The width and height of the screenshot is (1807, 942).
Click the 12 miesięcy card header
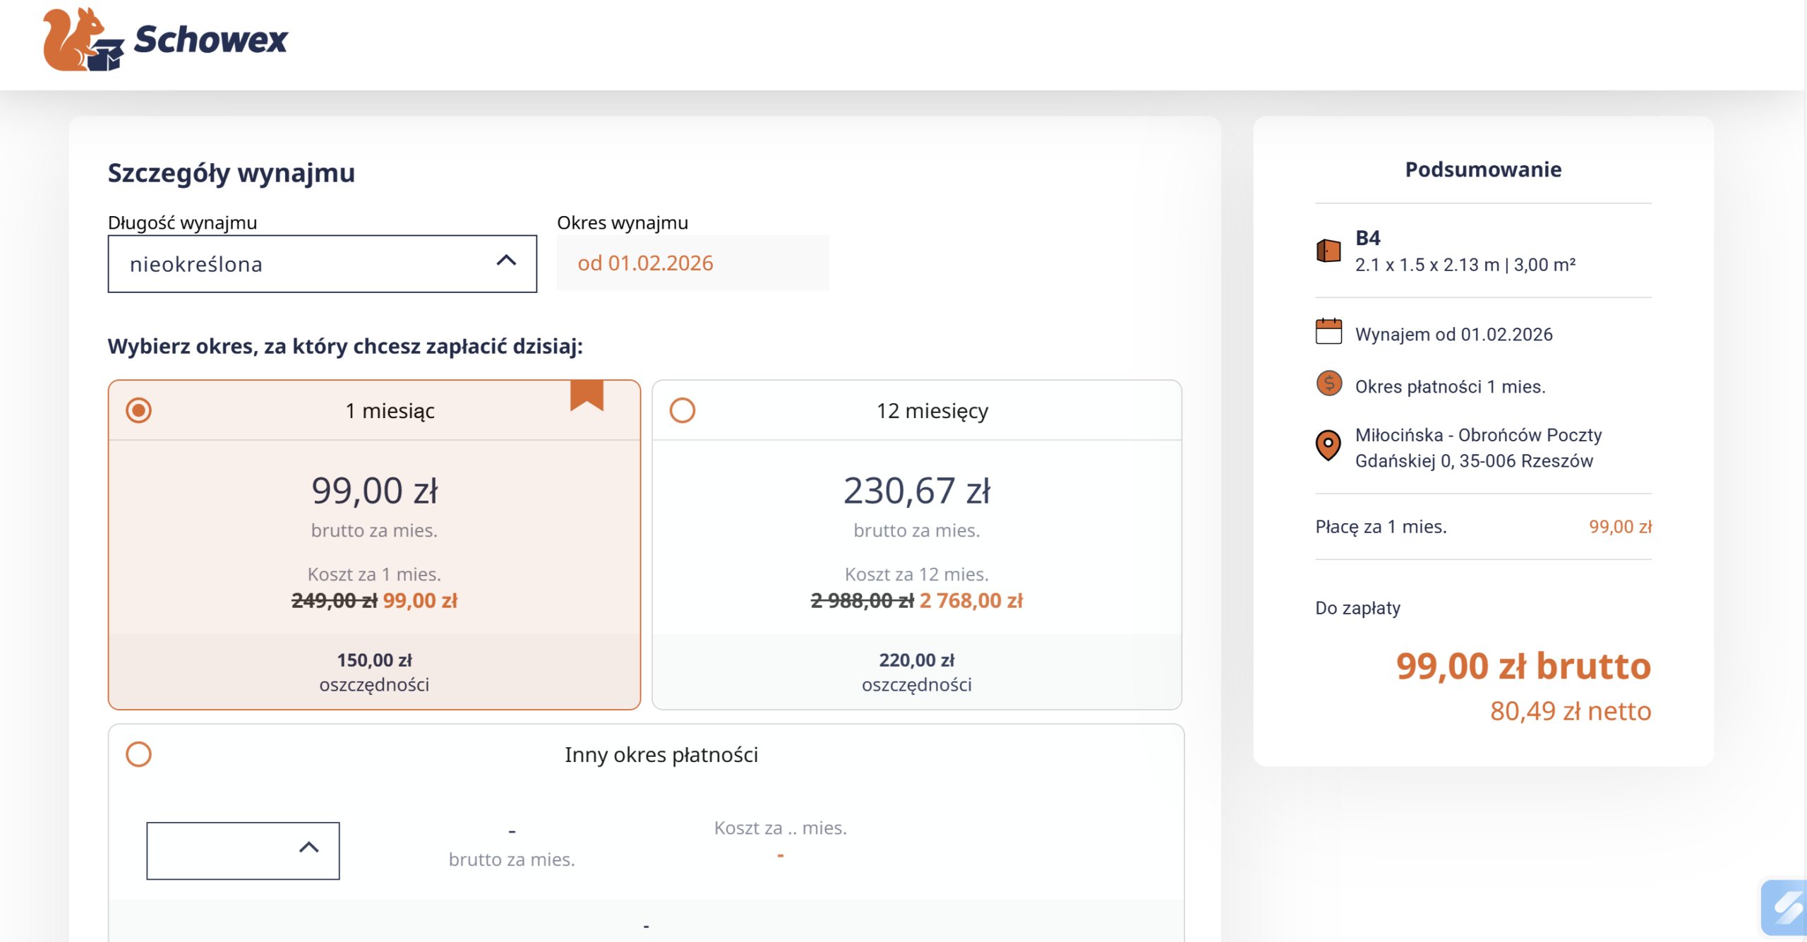pyautogui.click(x=932, y=411)
